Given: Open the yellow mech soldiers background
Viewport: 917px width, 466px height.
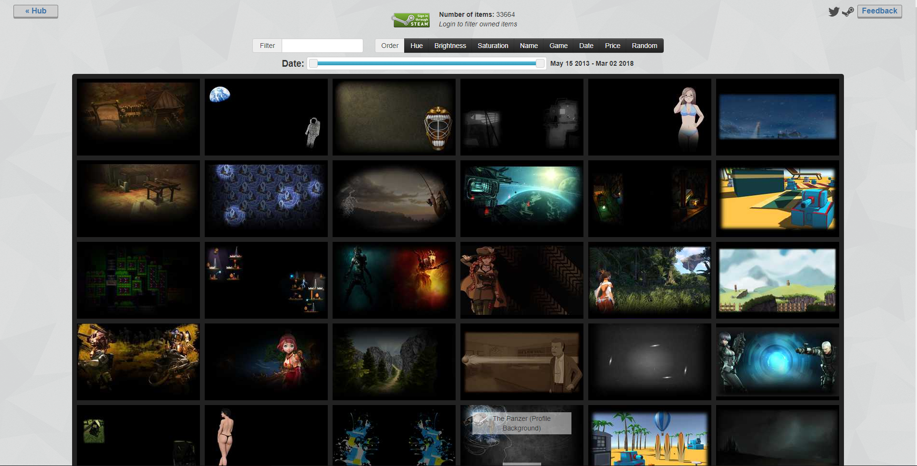Looking at the screenshot, I should click(x=138, y=362).
